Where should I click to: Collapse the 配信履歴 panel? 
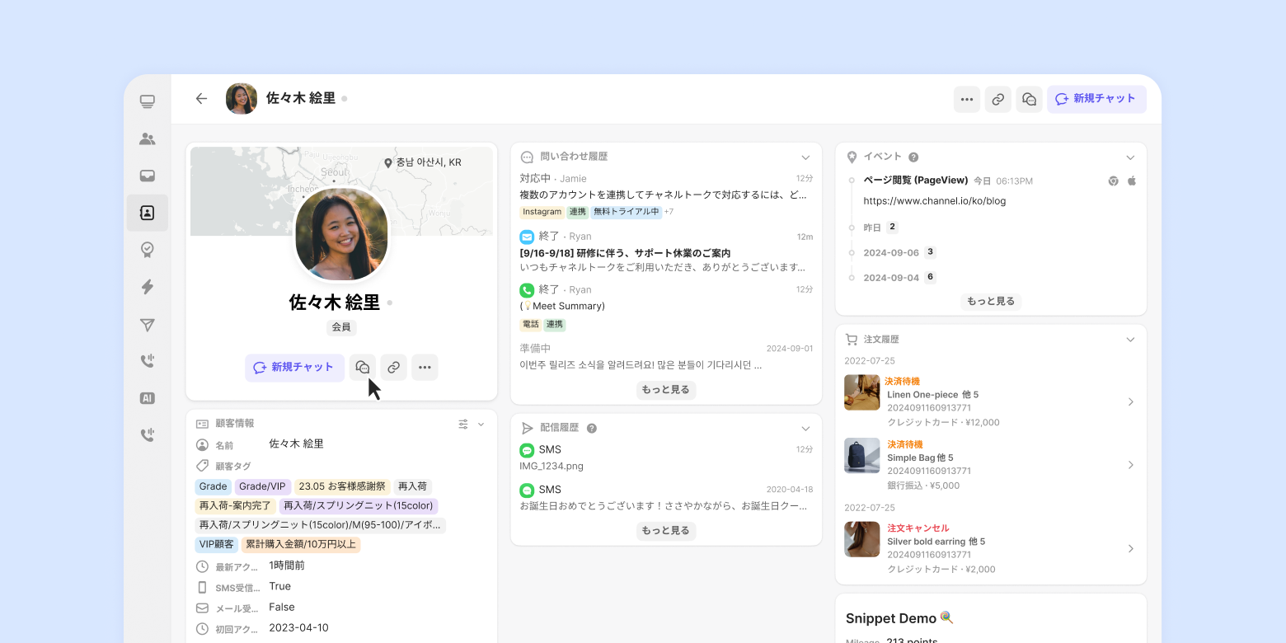tap(805, 429)
